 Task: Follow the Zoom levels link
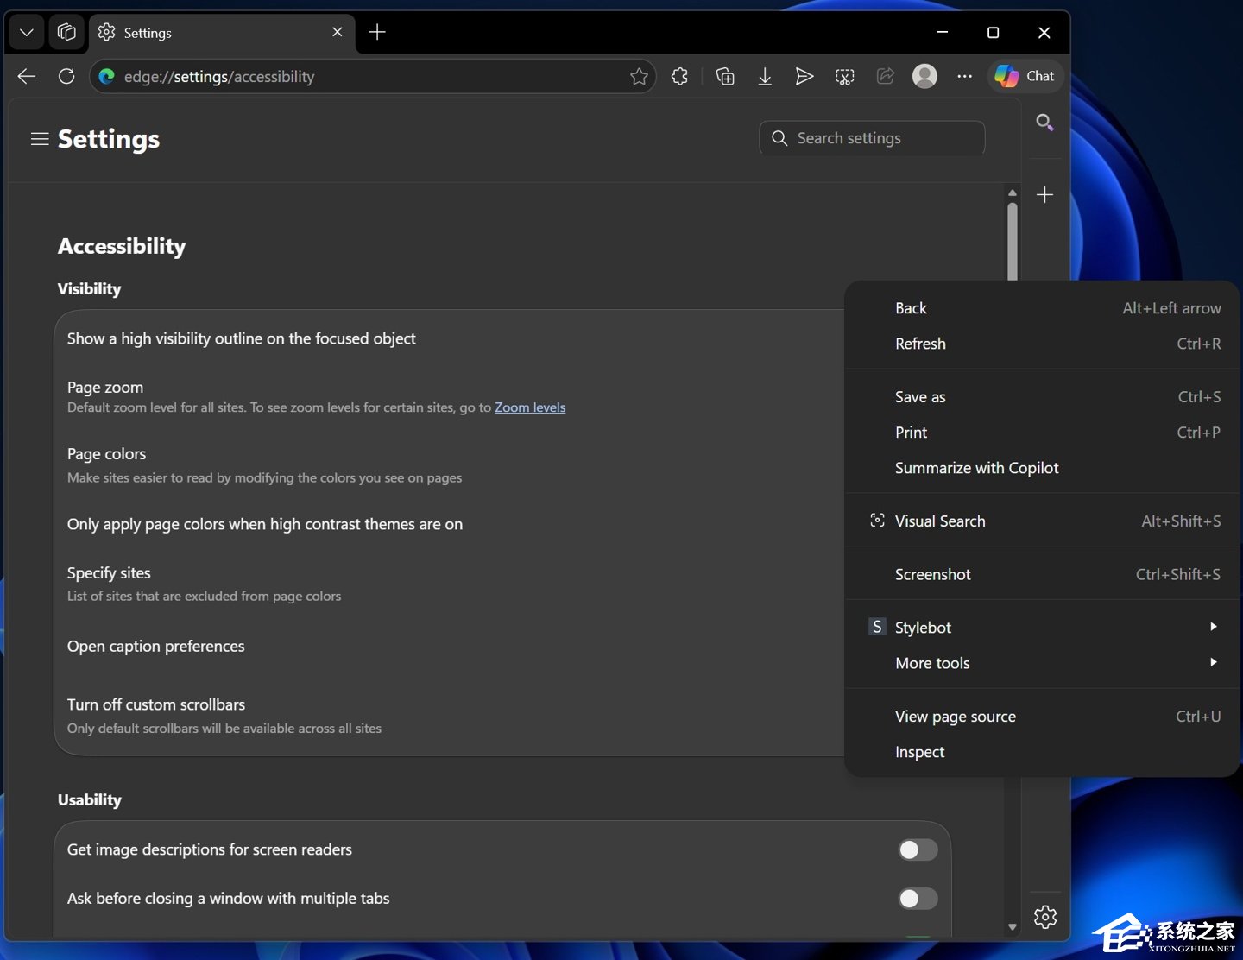530,407
